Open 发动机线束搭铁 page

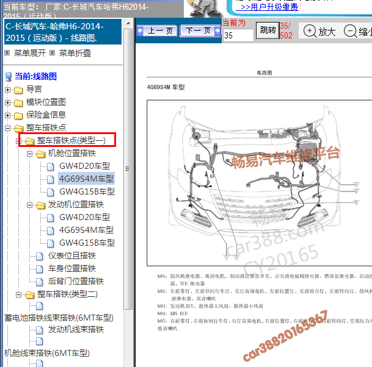coord(76,329)
